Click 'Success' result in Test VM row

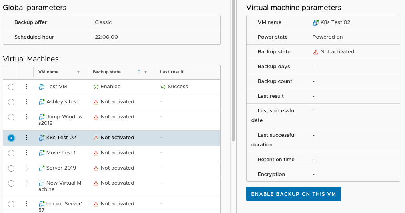tap(178, 86)
